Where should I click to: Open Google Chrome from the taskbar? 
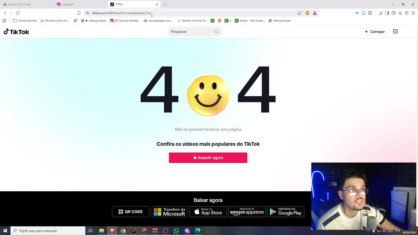coord(123,231)
